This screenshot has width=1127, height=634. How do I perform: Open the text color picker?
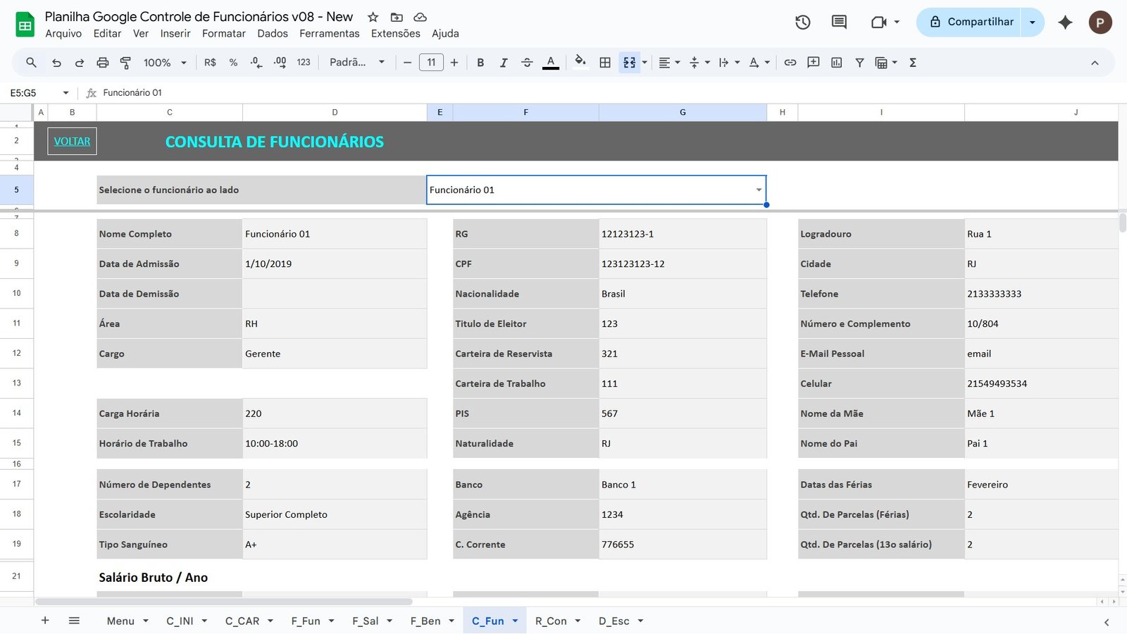(550, 62)
